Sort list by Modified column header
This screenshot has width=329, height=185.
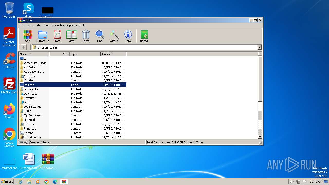click(x=114, y=54)
